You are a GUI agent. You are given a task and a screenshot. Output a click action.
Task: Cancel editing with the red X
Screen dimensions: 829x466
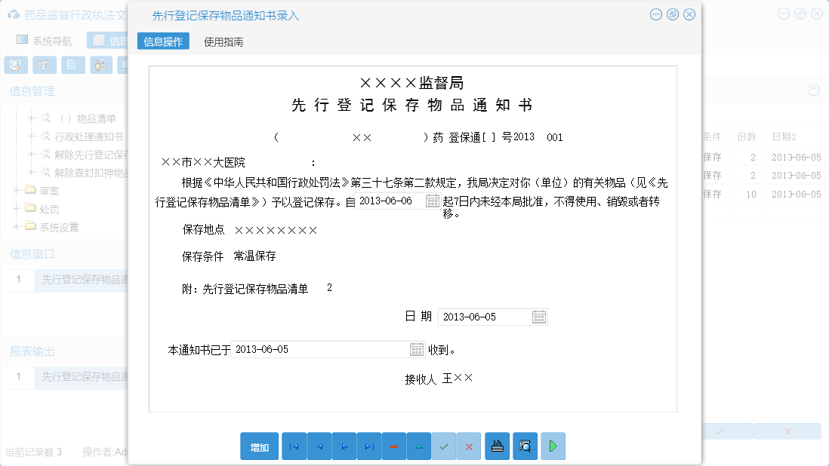[x=468, y=446]
